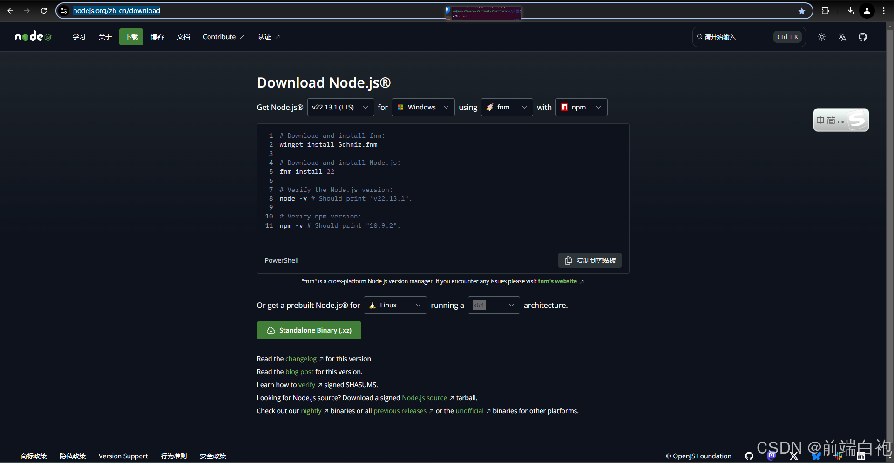Open the Node.js version dropdown v22.13.1 (LTS)
The image size is (894, 463).
coord(340,107)
